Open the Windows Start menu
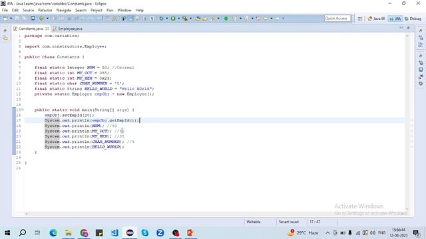Viewport: 426px width, 239px height. tap(7, 233)
